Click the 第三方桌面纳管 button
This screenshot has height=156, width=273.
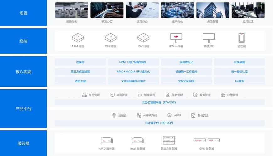(80, 71)
